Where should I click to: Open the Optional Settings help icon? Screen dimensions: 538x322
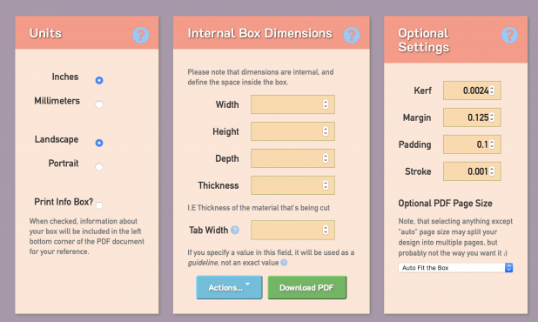point(509,35)
